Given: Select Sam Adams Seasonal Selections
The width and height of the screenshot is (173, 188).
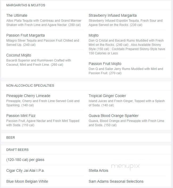Looking at the screenshot, I should (116, 181).
